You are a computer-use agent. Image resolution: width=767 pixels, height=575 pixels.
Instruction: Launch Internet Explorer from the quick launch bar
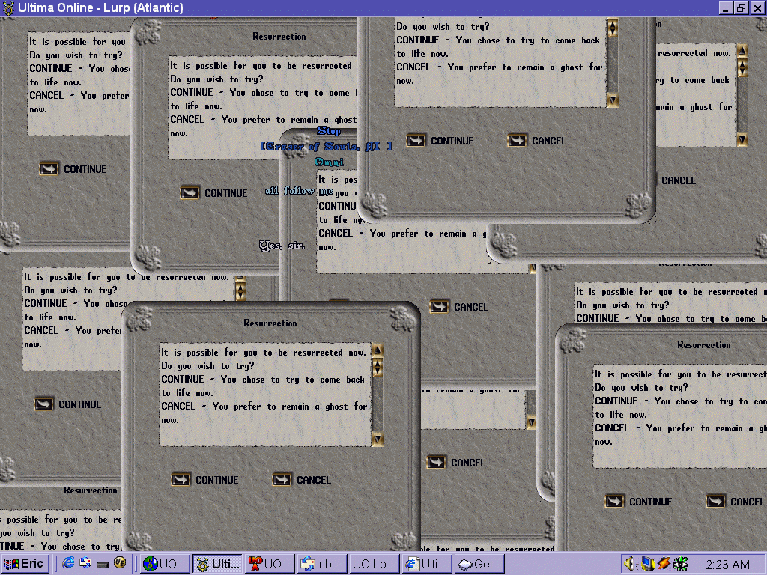pyautogui.click(x=69, y=563)
